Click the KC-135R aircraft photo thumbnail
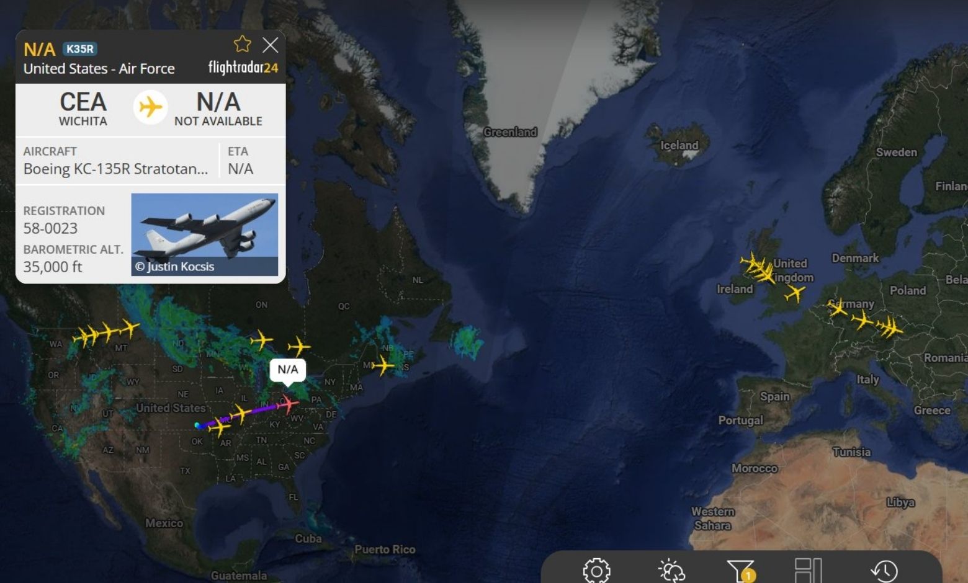 pyautogui.click(x=205, y=234)
